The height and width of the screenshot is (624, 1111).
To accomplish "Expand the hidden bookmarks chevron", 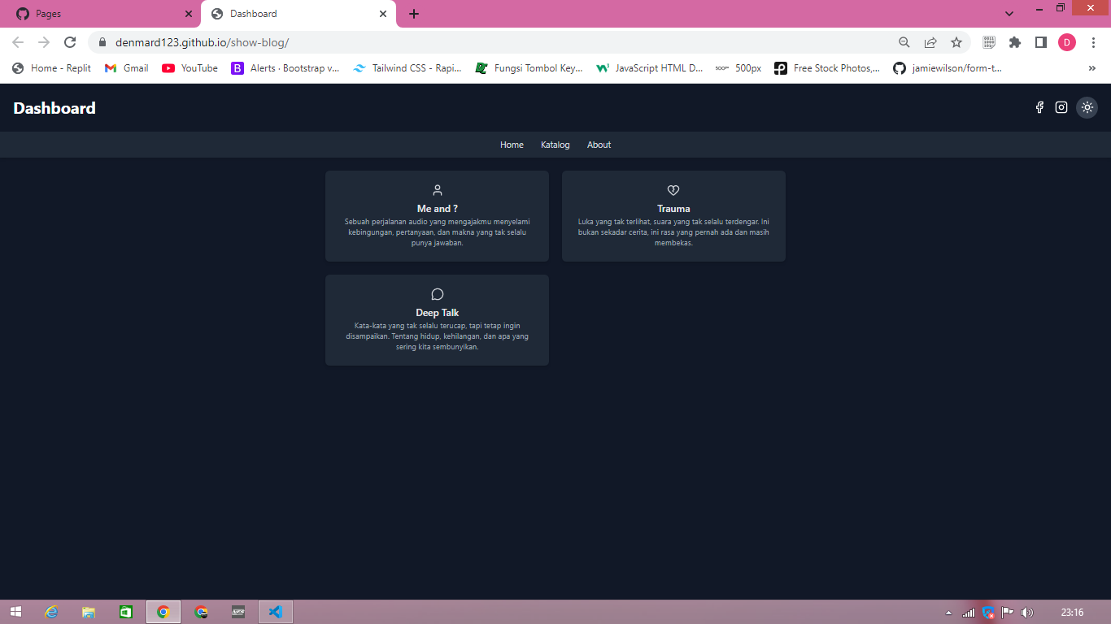I will (x=1091, y=68).
